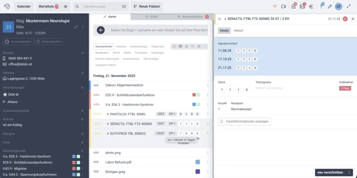Toggle fullscreen with the expand arrows
Screen dimensions: 357x178
click(x=349, y=7)
